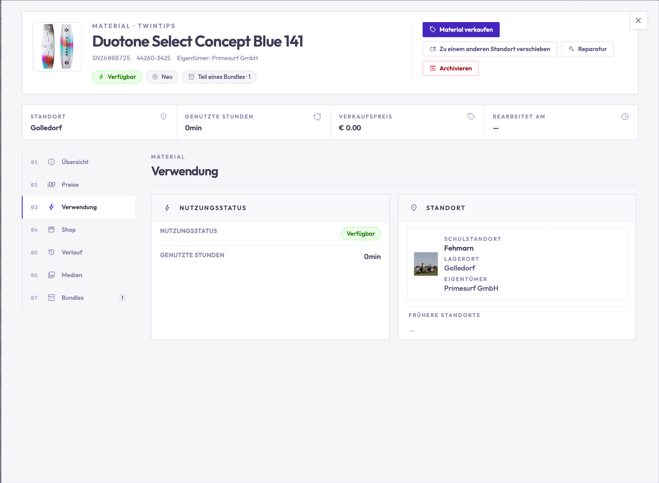Click the Neu condition badge
The width and height of the screenshot is (659, 483).
point(162,77)
